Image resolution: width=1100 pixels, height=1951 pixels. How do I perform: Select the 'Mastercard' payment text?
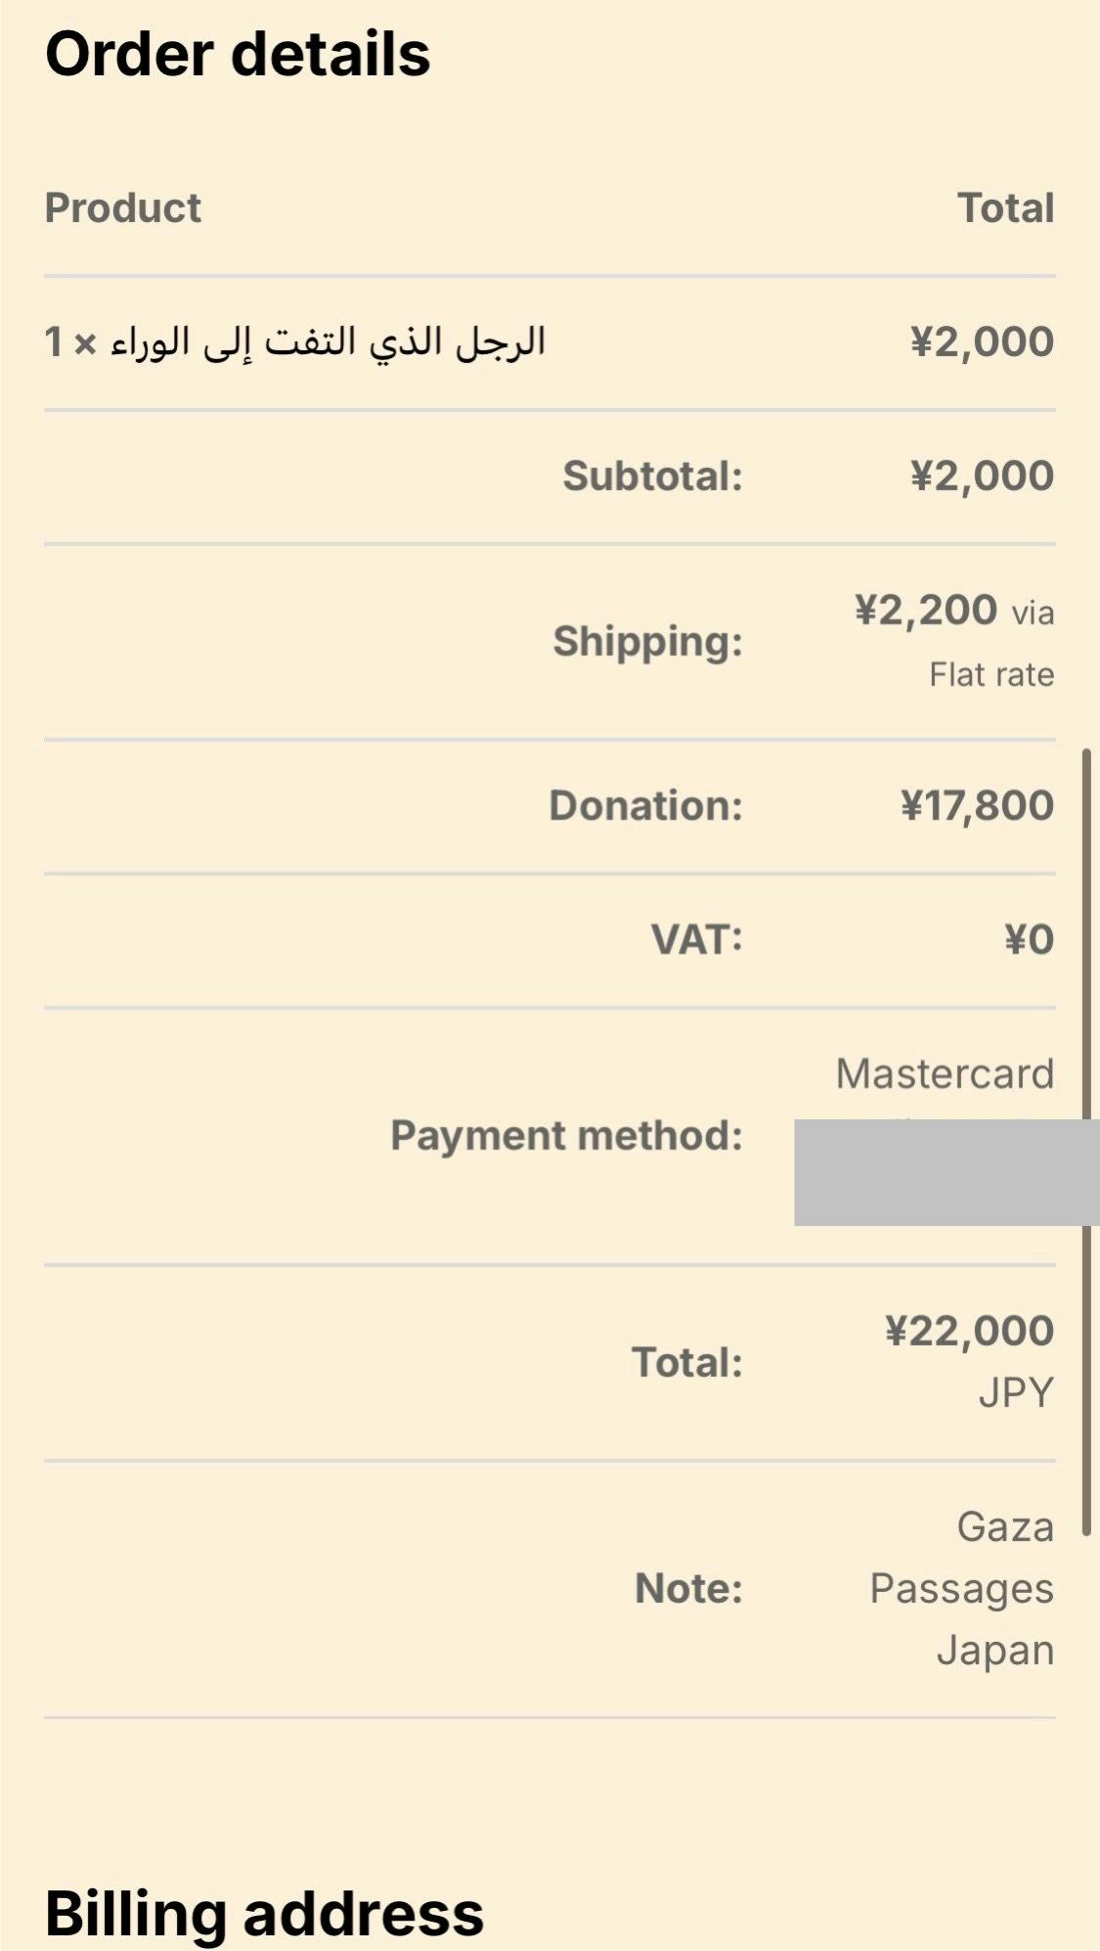(x=945, y=1074)
